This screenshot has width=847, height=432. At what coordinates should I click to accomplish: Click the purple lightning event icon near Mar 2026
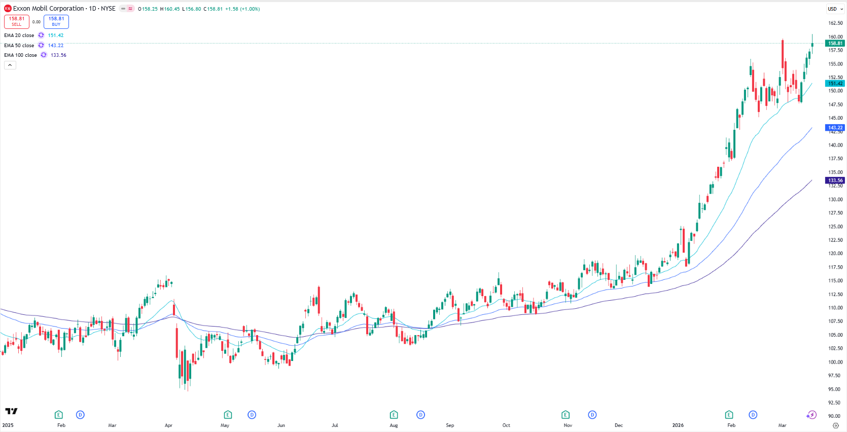[811, 415]
